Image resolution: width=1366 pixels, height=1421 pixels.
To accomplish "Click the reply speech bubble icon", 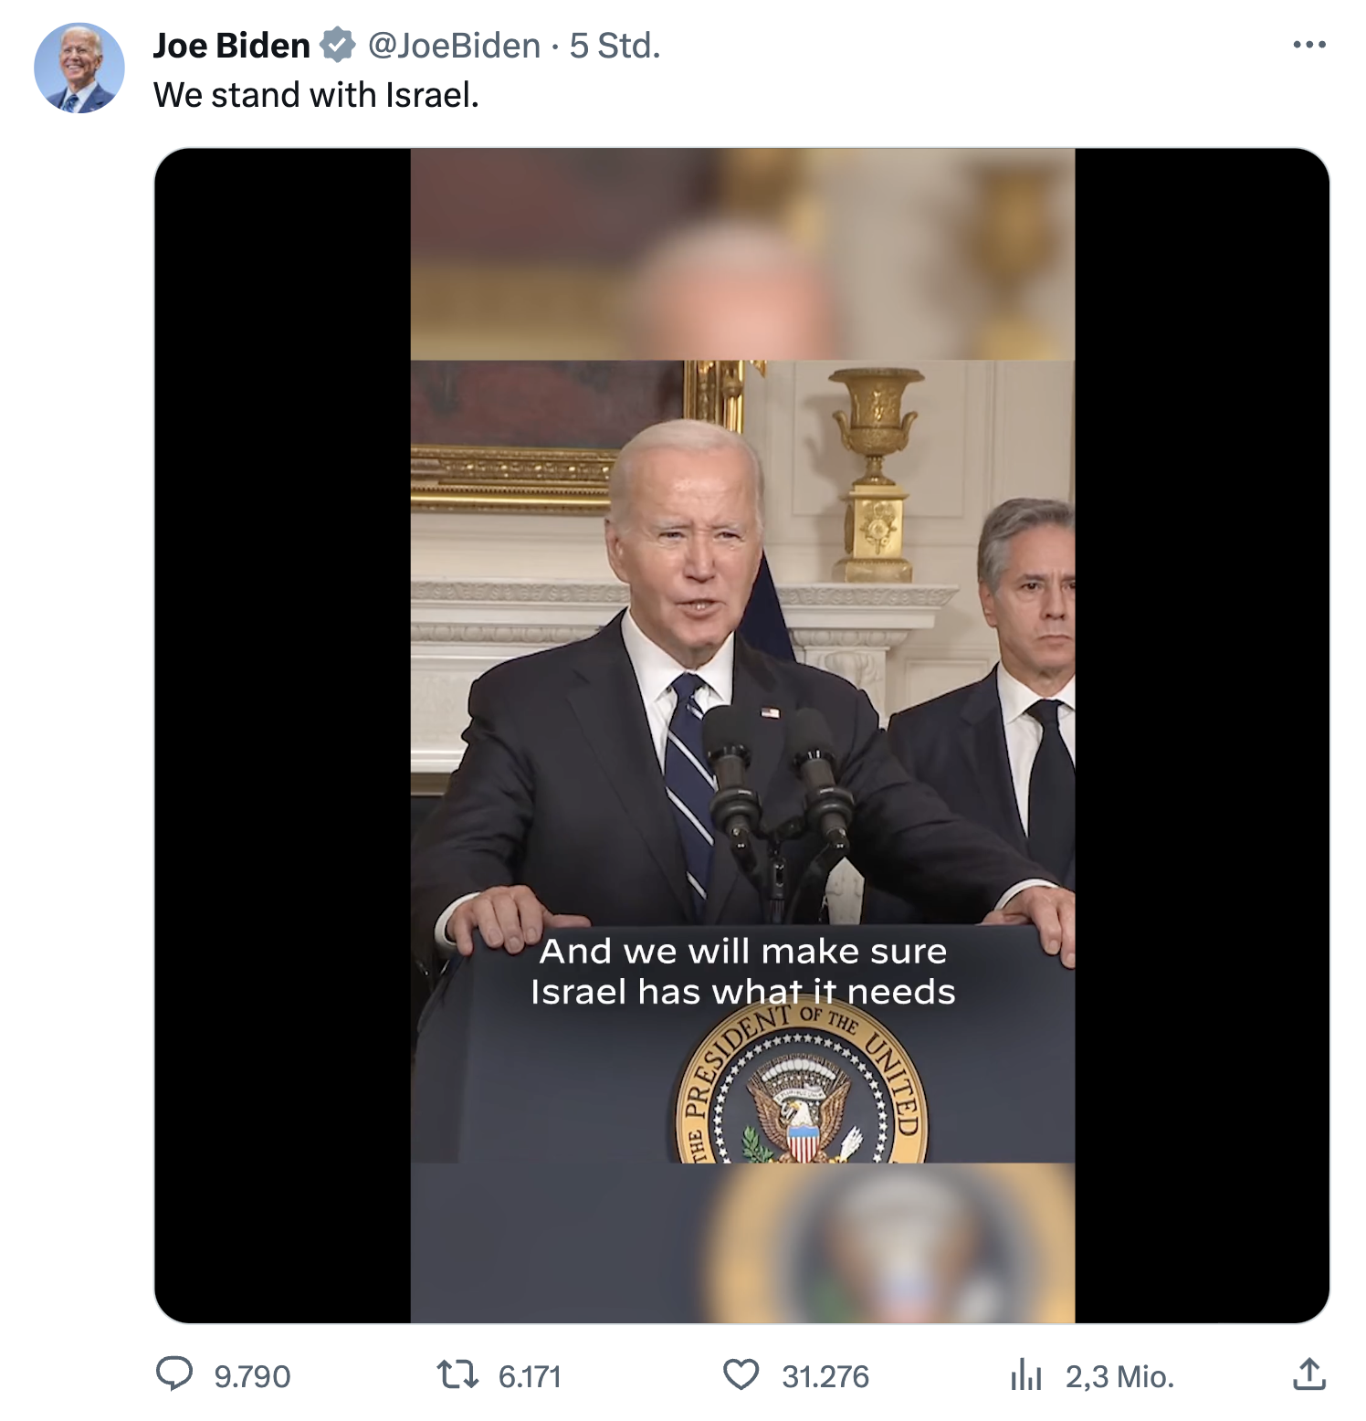I will pyautogui.click(x=174, y=1374).
